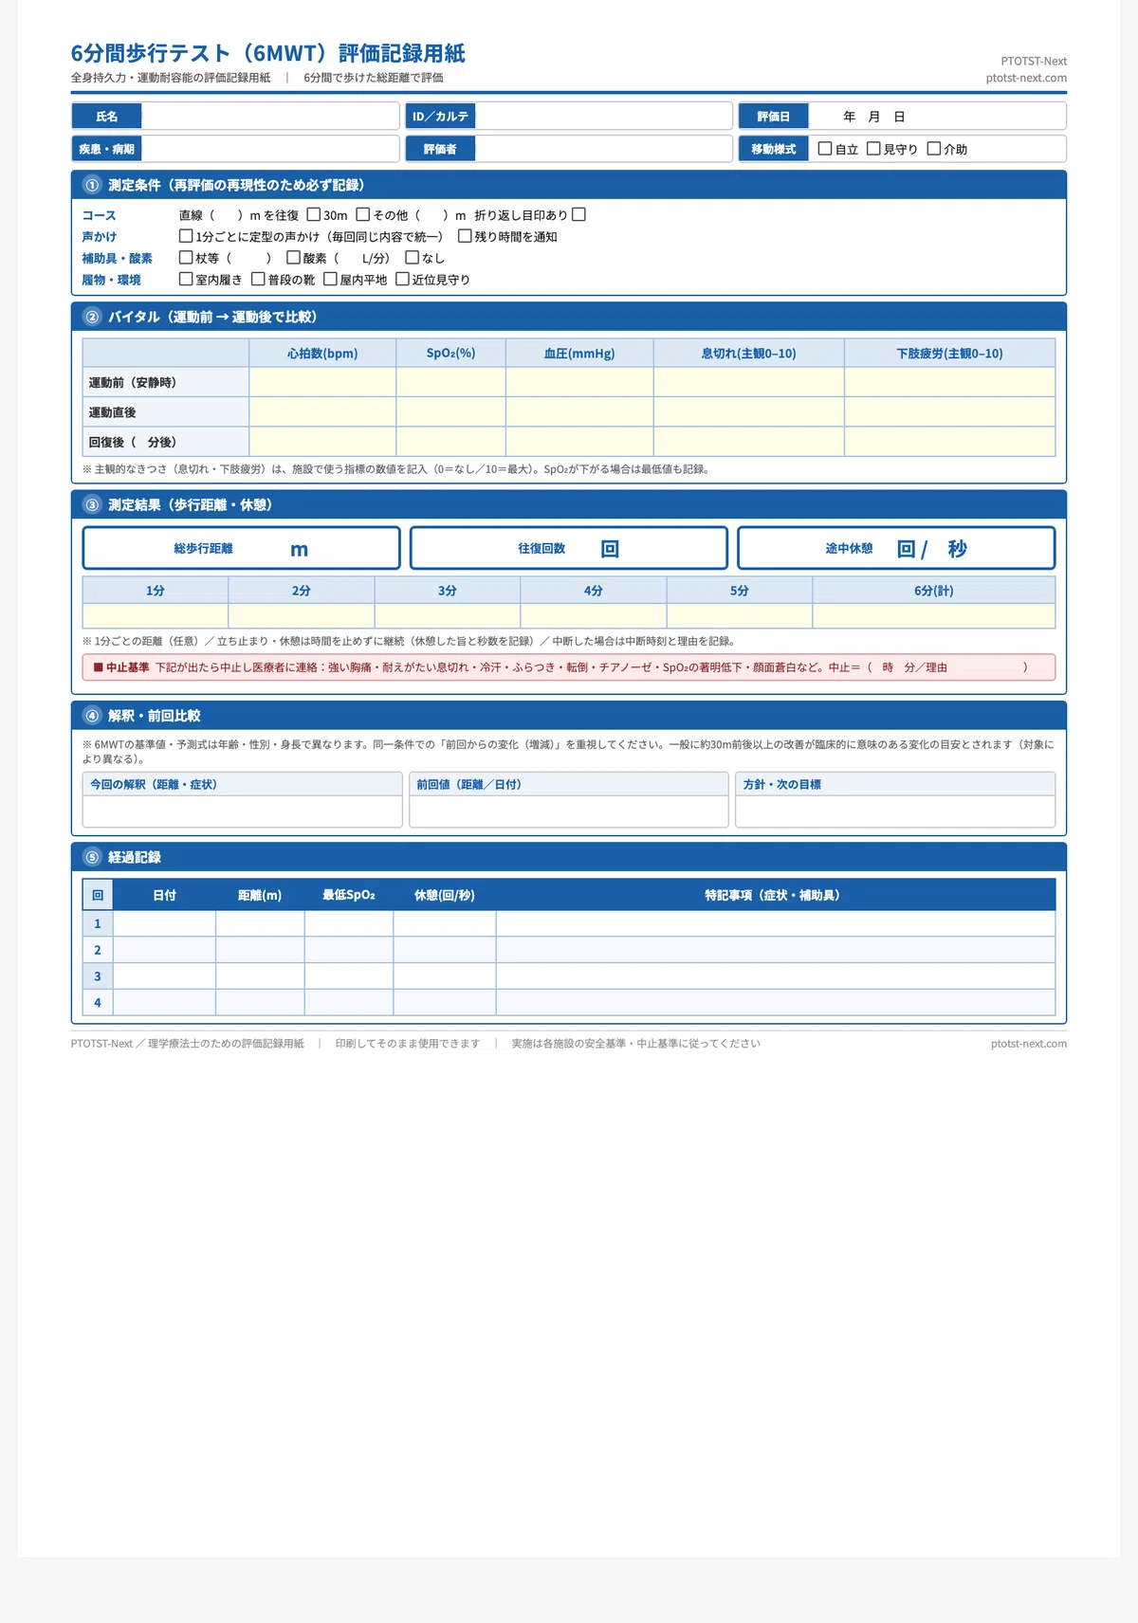Click 運動直後 息切れ cell

click(749, 411)
